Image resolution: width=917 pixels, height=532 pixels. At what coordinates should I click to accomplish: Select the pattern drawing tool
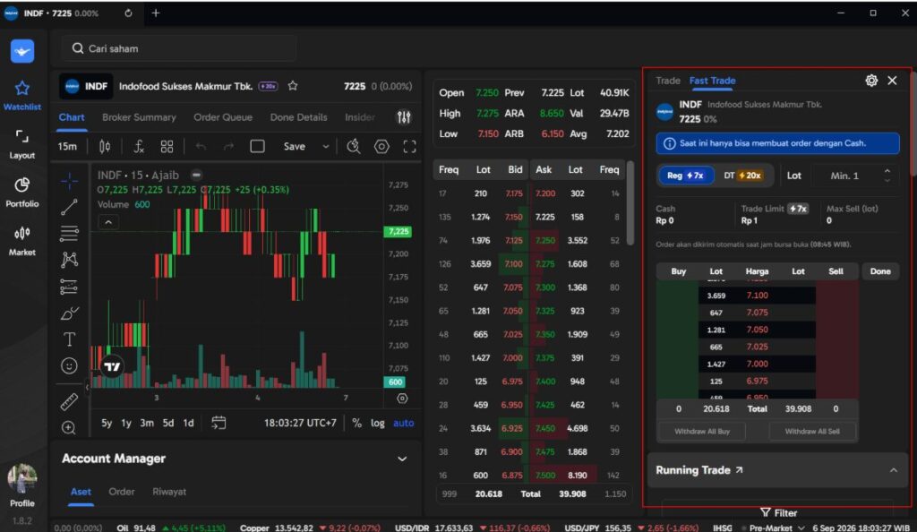coord(69,260)
